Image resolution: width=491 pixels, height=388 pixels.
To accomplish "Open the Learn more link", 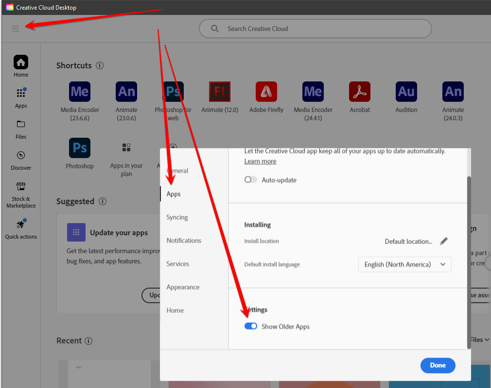I will point(260,161).
